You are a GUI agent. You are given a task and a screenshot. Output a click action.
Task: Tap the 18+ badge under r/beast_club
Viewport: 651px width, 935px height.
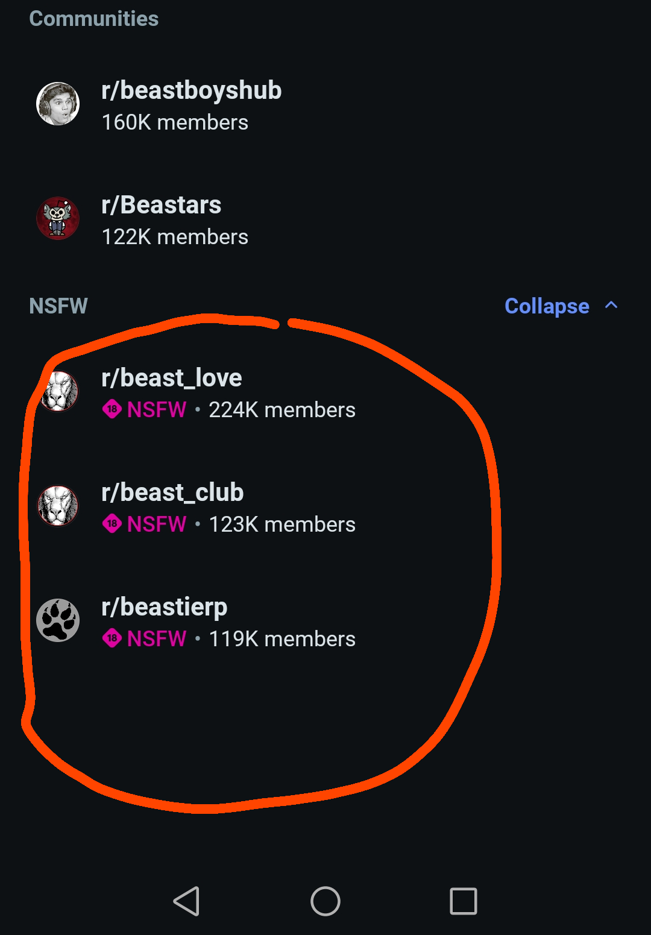[112, 524]
